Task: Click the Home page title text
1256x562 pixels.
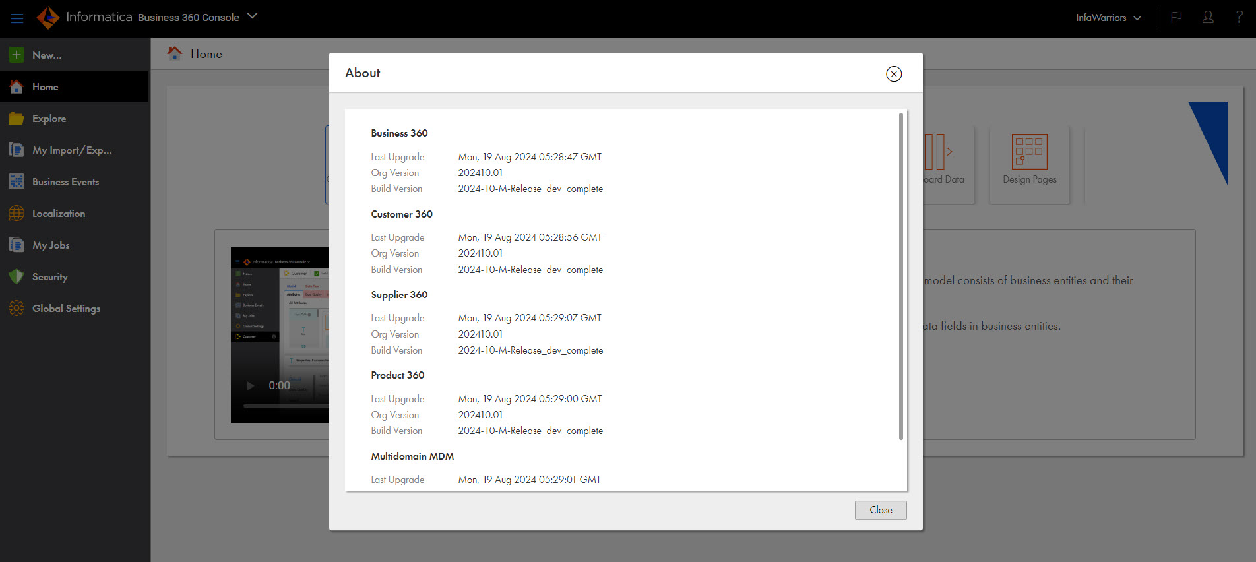Action: [x=206, y=54]
